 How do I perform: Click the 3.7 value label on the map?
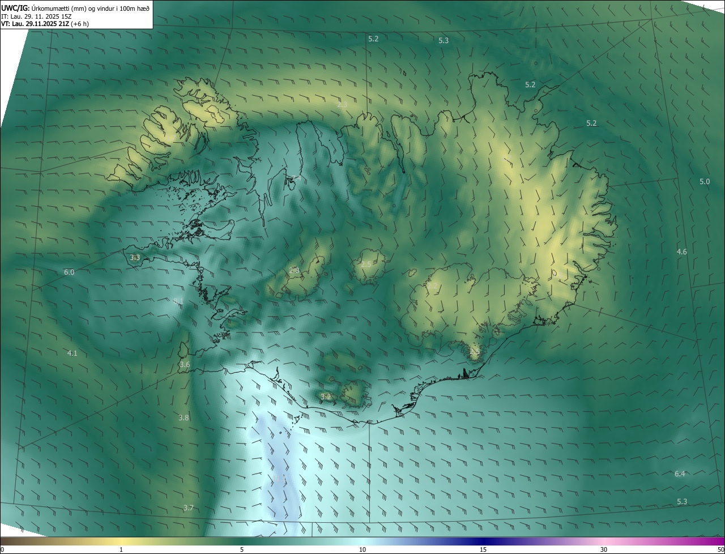click(189, 508)
